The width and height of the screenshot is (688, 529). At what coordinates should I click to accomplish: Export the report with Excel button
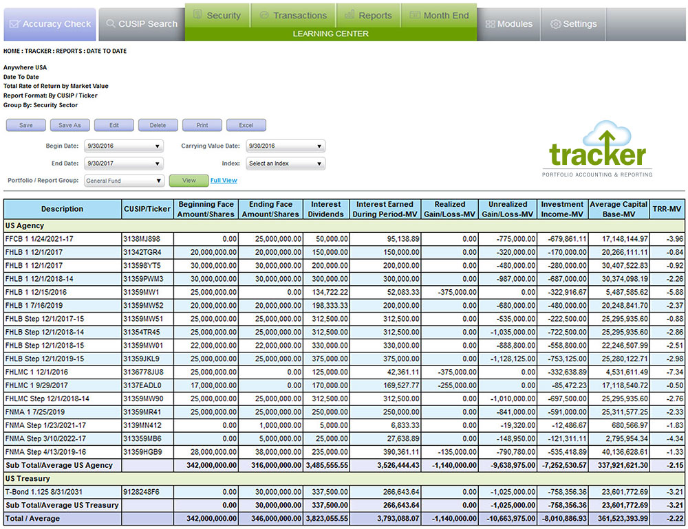246,126
